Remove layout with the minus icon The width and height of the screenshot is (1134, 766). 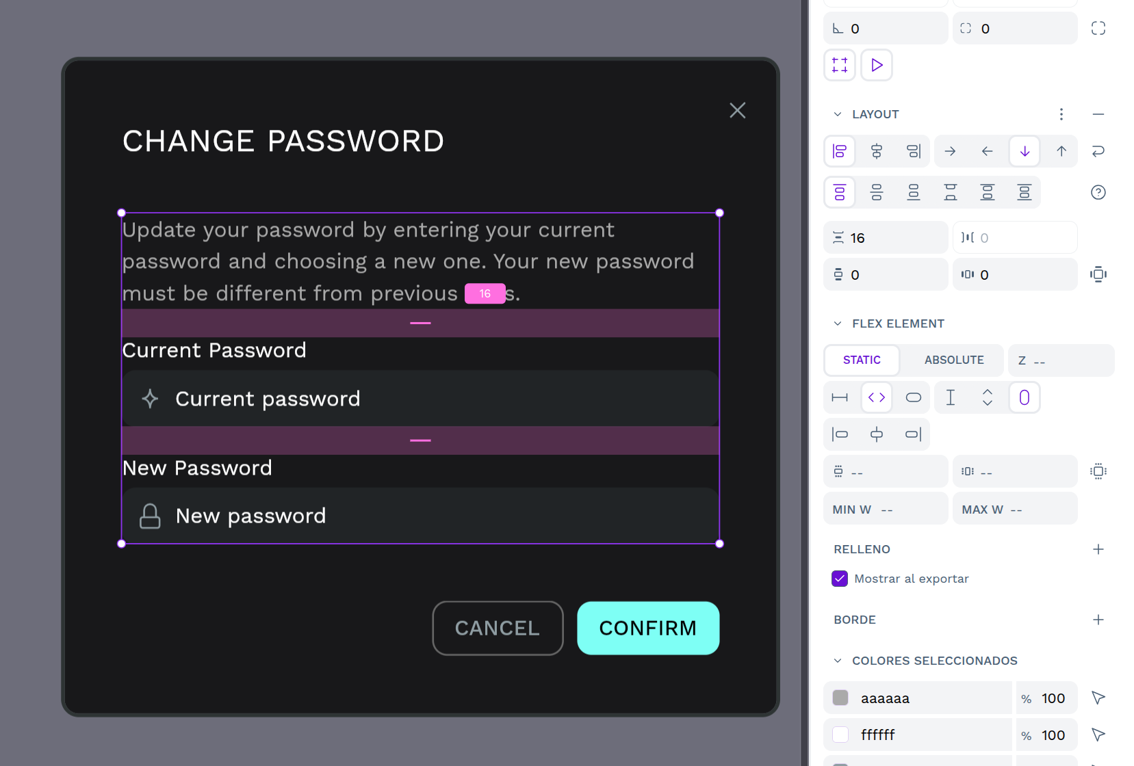1098,114
